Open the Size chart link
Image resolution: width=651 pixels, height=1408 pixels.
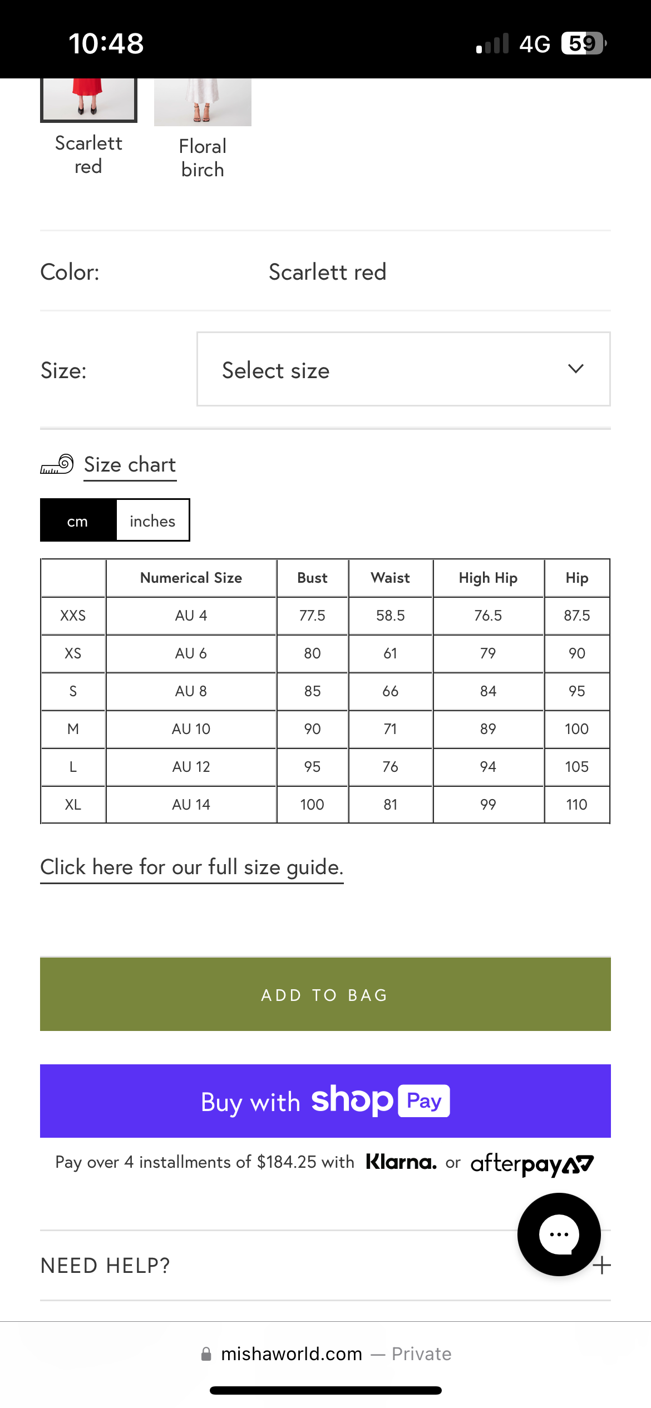click(130, 464)
